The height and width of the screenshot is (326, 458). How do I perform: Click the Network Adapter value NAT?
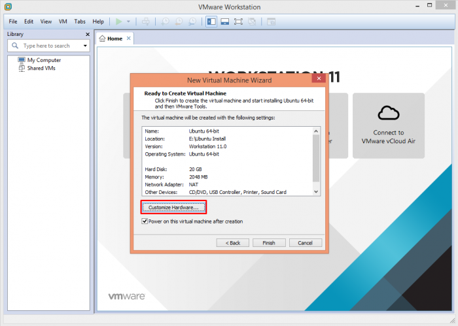(194, 185)
